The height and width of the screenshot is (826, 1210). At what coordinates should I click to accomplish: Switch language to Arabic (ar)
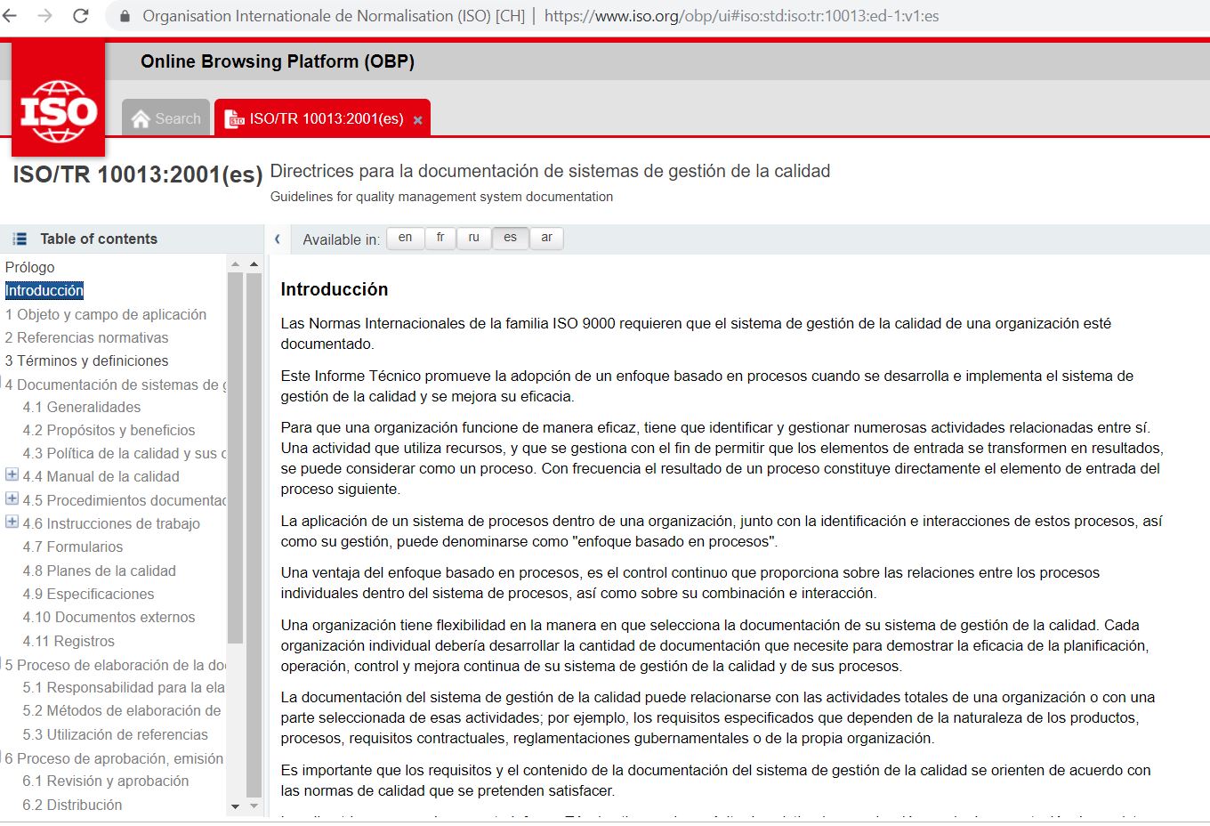[x=546, y=238]
